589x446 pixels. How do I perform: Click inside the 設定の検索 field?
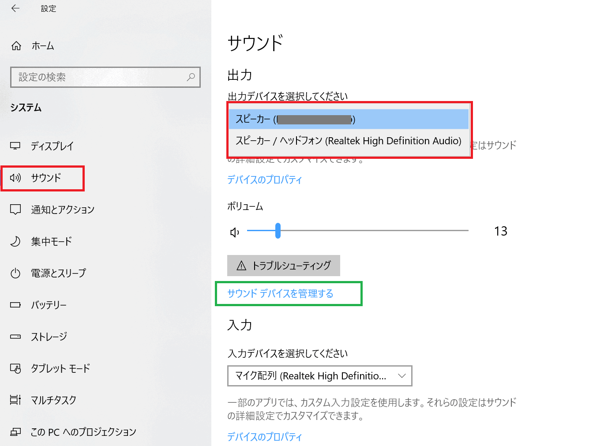tap(105, 77)
